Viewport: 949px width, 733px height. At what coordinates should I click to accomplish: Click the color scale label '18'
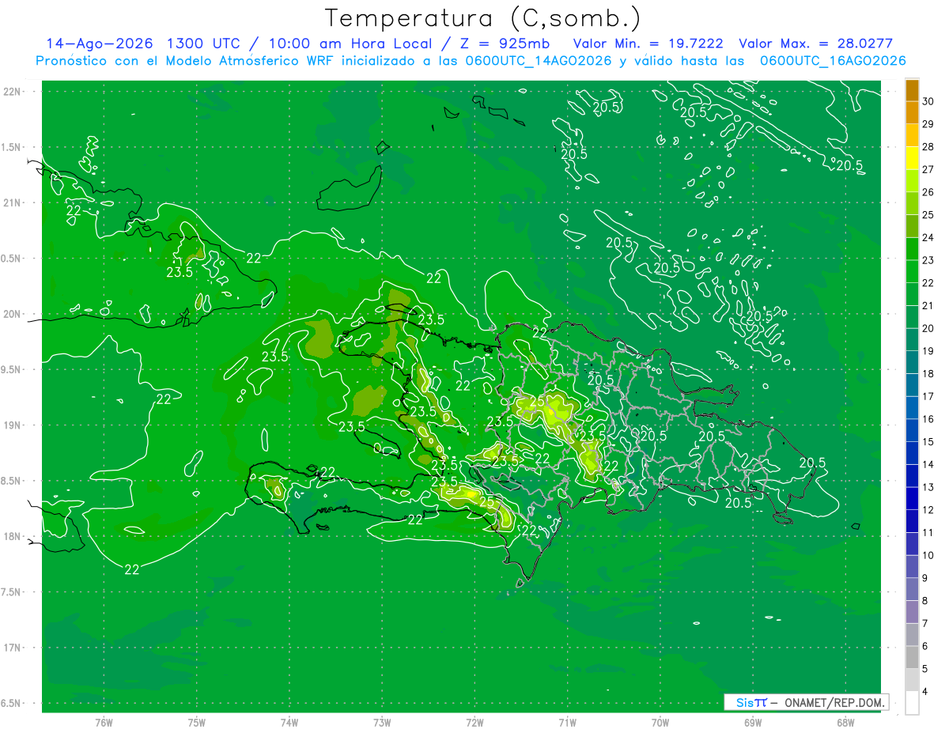928,373
